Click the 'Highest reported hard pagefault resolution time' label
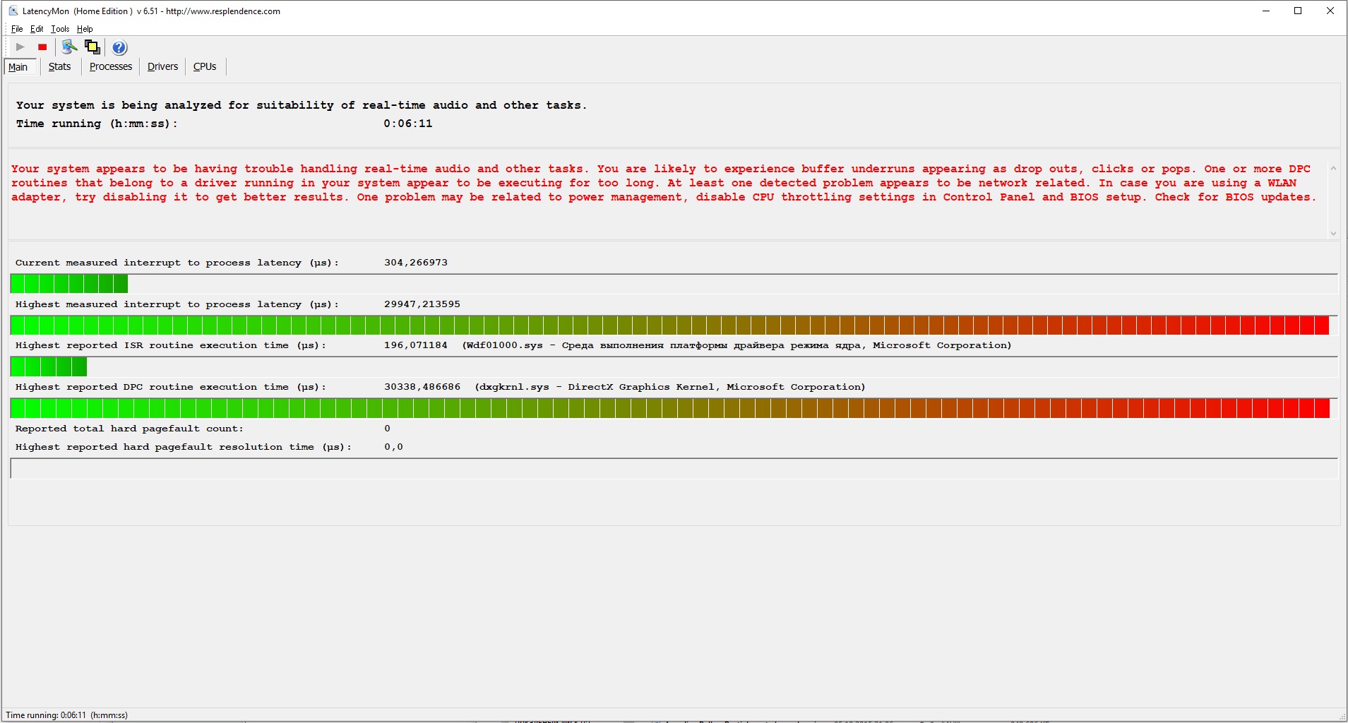1348x723 pixels. click(184, 447)
